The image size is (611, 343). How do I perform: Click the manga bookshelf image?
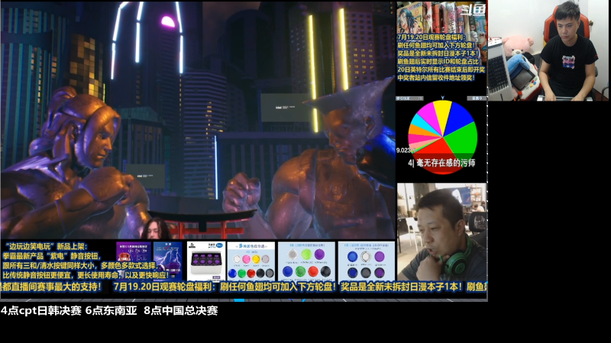click(x=441, y=18)
